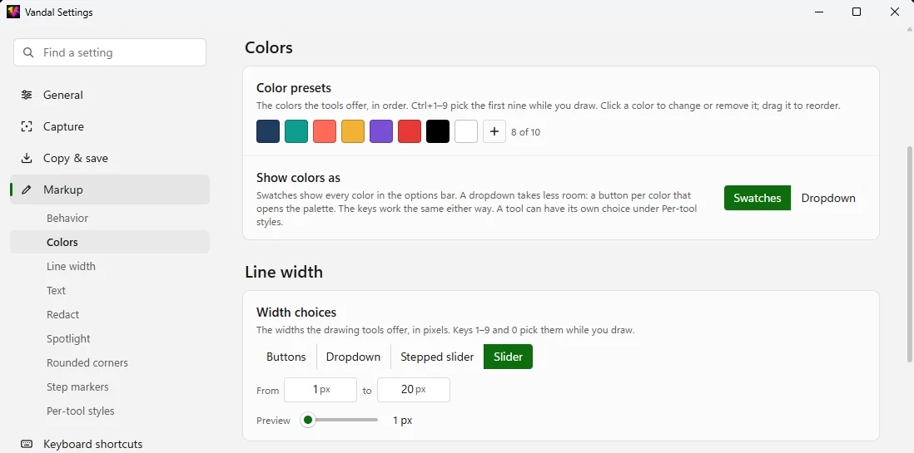This screenshot has width=914, height=453.
Task: Click the 'Width choices' heading
Action: (296, 313)
